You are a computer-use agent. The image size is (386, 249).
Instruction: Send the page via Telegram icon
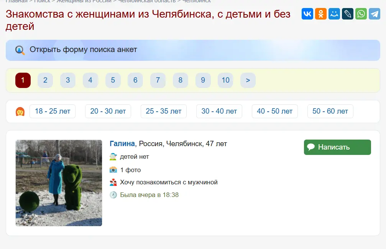point(374,14)
